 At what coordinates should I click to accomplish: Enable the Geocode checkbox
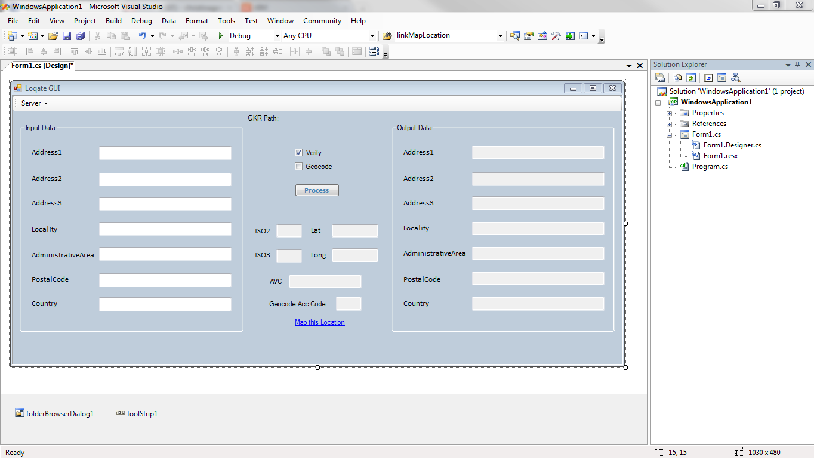(299, 167)
